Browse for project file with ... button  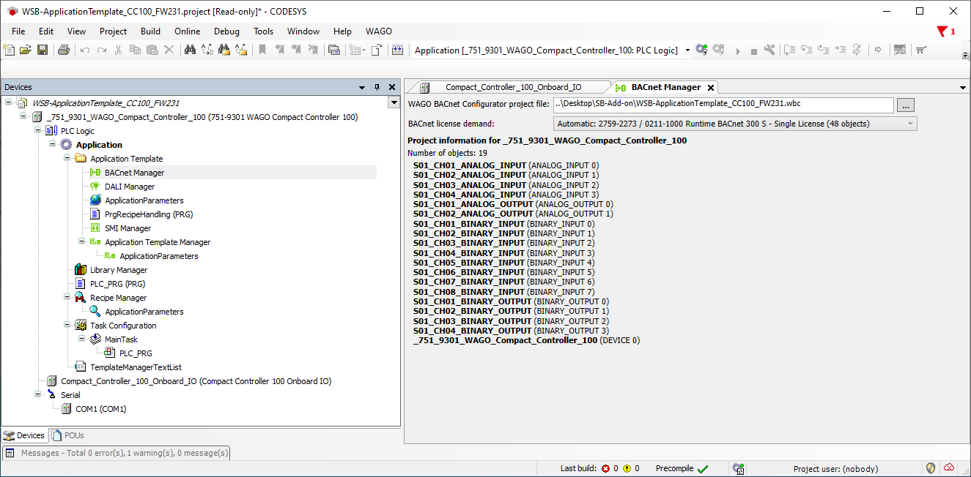(x=906, y=105)
